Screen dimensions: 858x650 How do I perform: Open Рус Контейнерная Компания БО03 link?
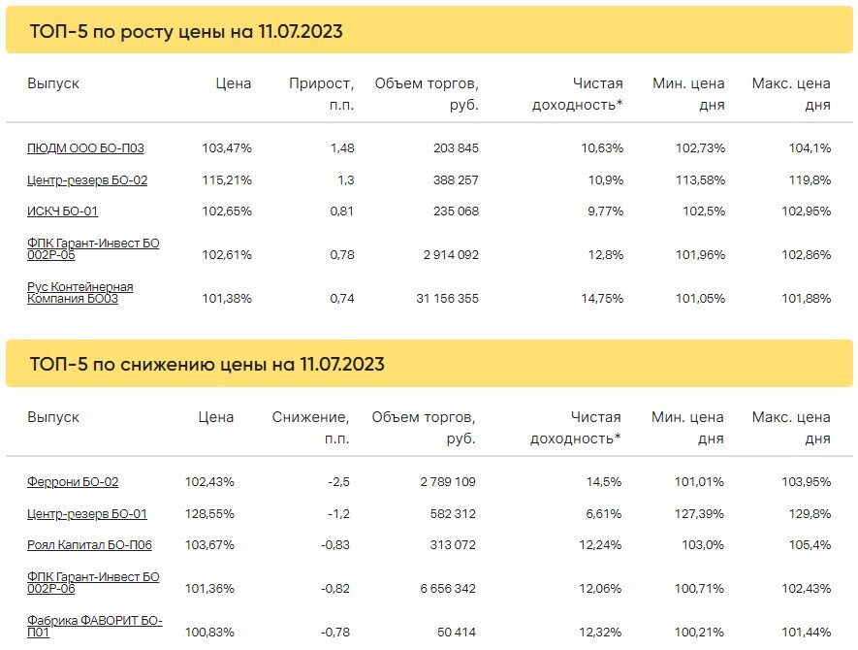click(79, 292)
